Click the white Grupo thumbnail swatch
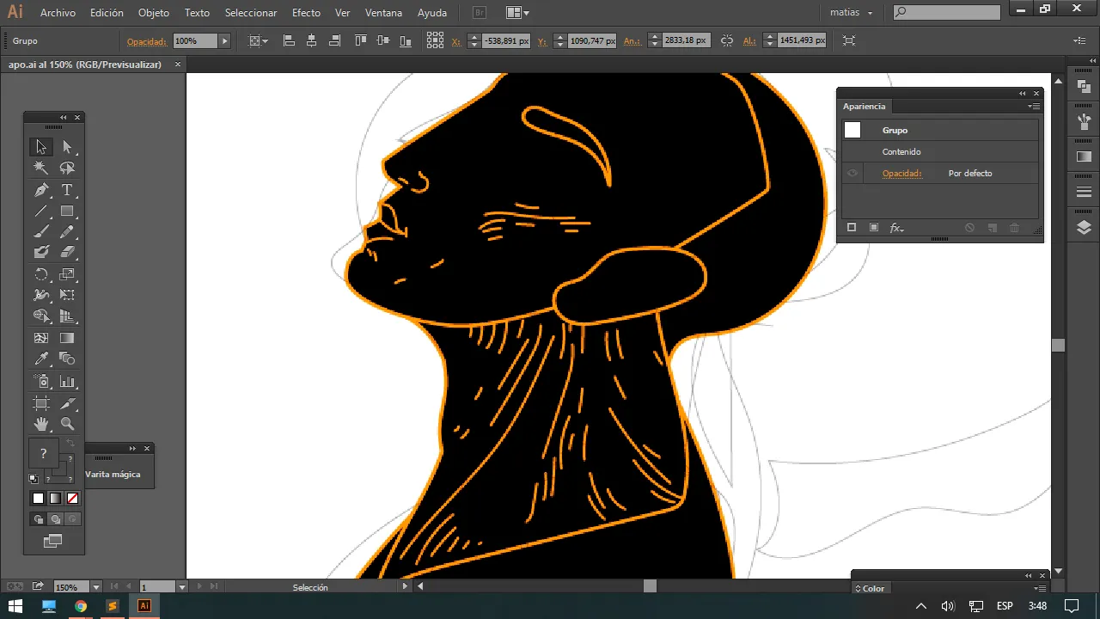1100x619 pixels. (852, 130)
